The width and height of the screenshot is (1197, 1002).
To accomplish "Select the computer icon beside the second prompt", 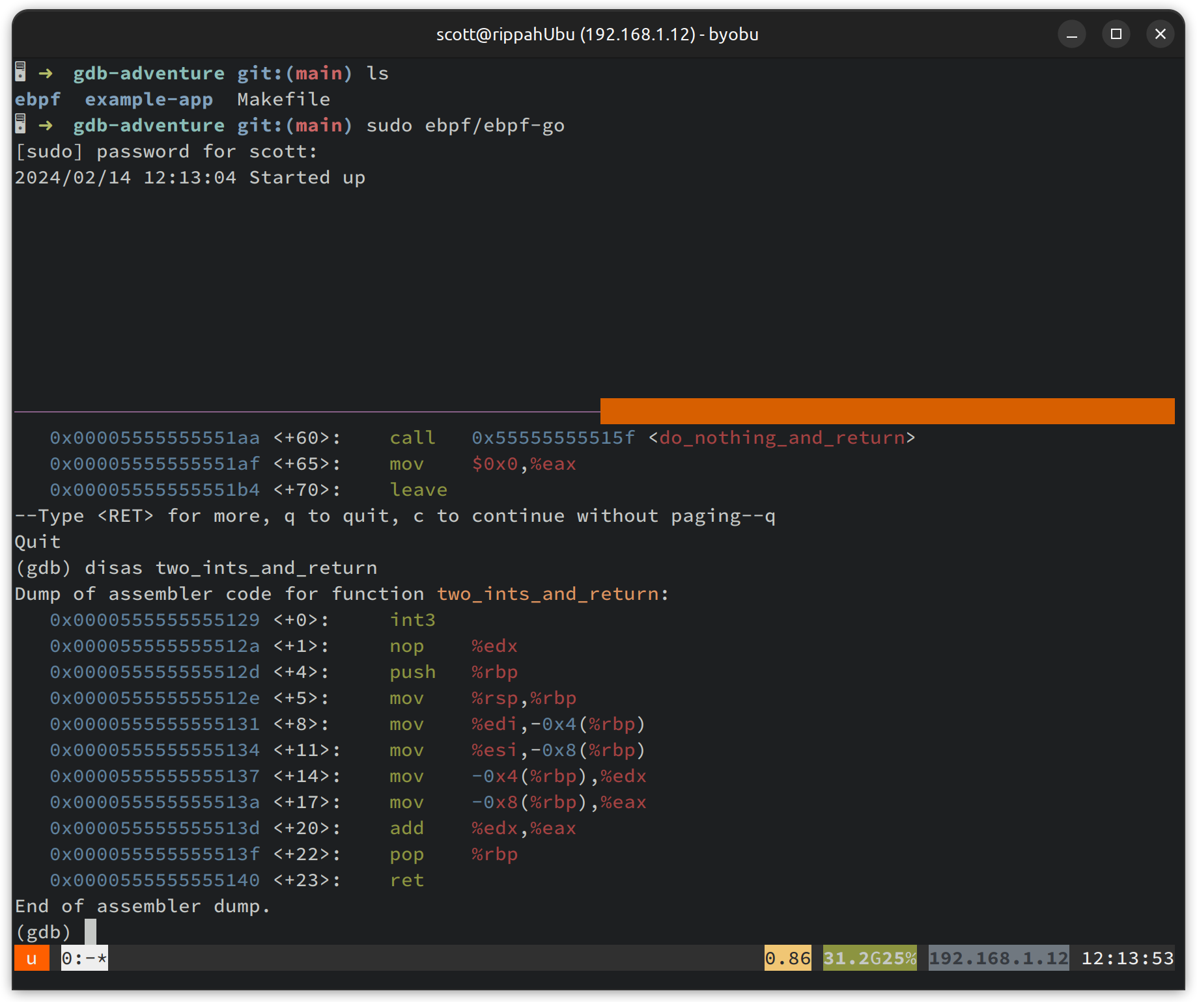I will 19,125.
